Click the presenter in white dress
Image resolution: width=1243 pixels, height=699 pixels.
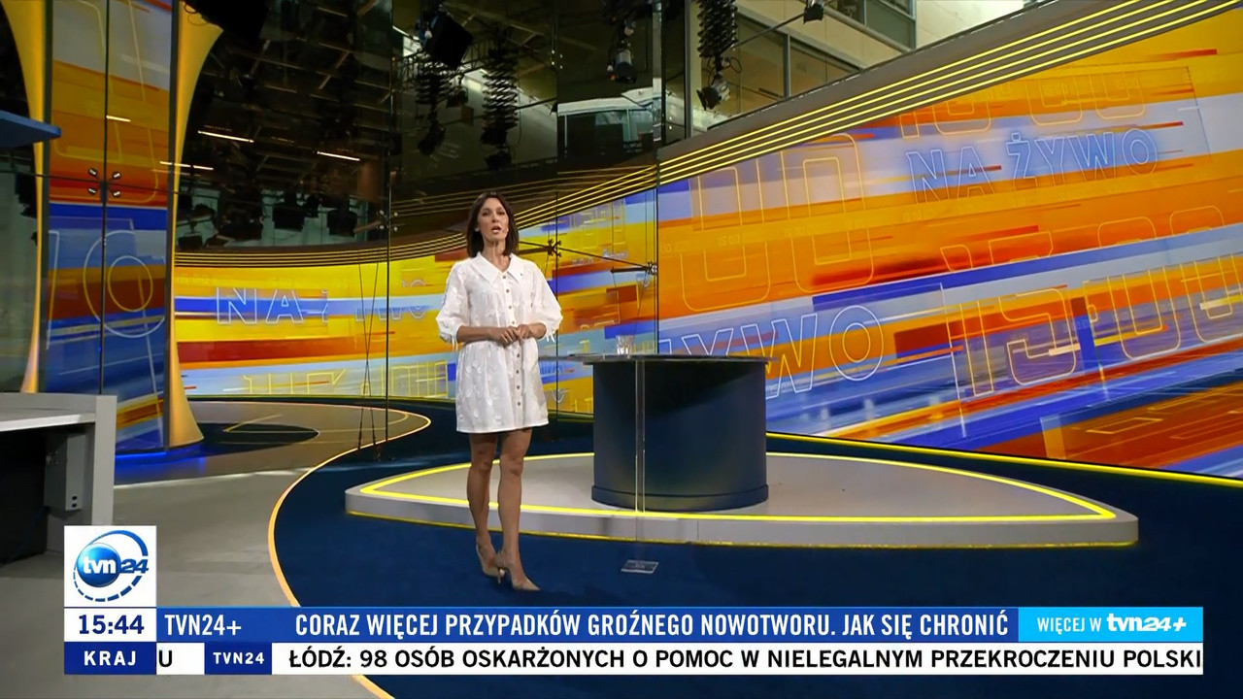click(500, 390)
